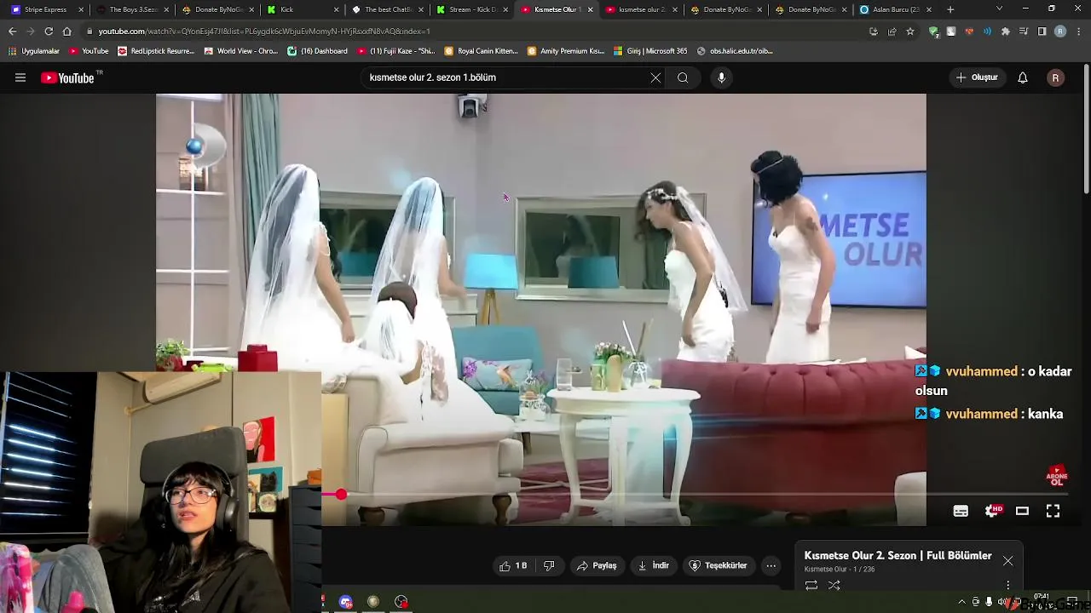The height and width of the screenshot is (613, 1091).
Task: Enter fullscreen on the video
Action: (x=1053, y=511)
